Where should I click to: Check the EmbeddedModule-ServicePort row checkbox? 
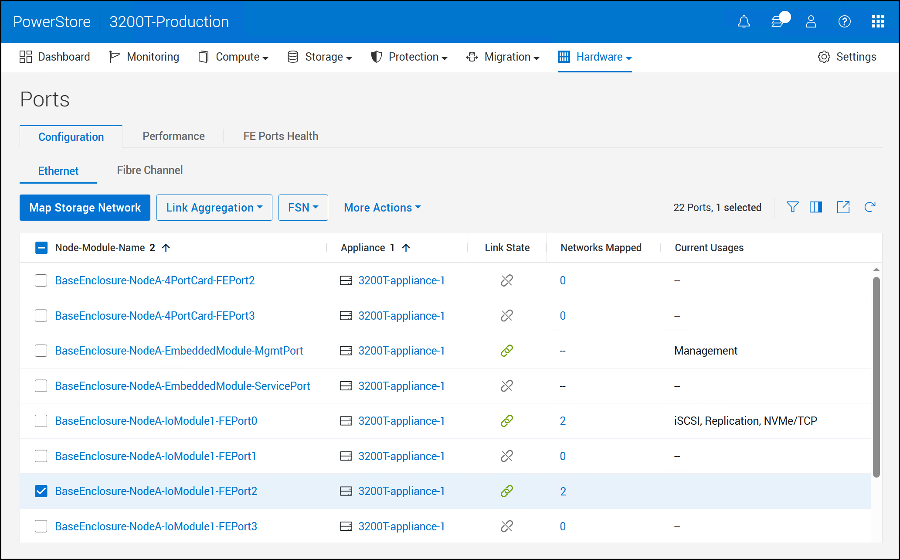(41, 386)
